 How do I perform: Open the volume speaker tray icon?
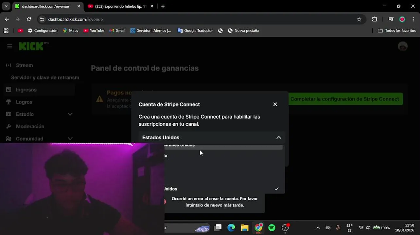pos(368,228)
